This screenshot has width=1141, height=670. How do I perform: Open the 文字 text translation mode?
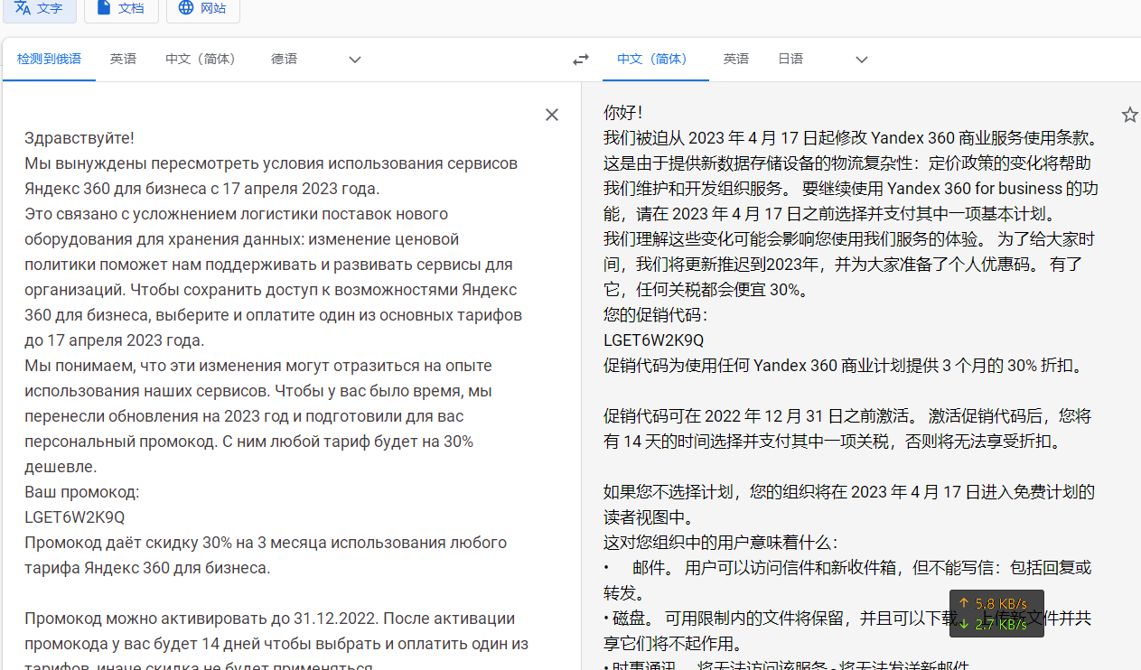pyautogui.click(x=39, y=8)
